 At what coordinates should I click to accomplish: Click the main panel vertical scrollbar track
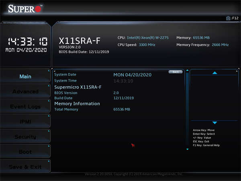[187, 110]
